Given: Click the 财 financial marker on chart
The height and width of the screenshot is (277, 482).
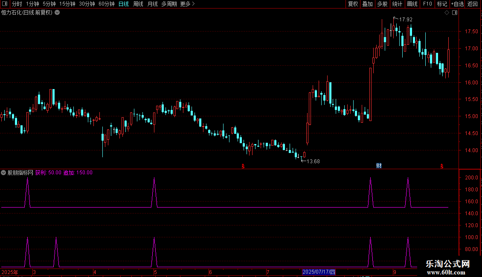Looking at the screenshot, I should click(379, 166).
